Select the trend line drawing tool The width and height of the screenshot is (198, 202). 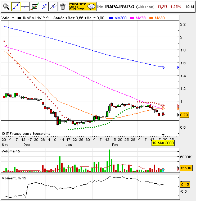(x=16, y=6)
